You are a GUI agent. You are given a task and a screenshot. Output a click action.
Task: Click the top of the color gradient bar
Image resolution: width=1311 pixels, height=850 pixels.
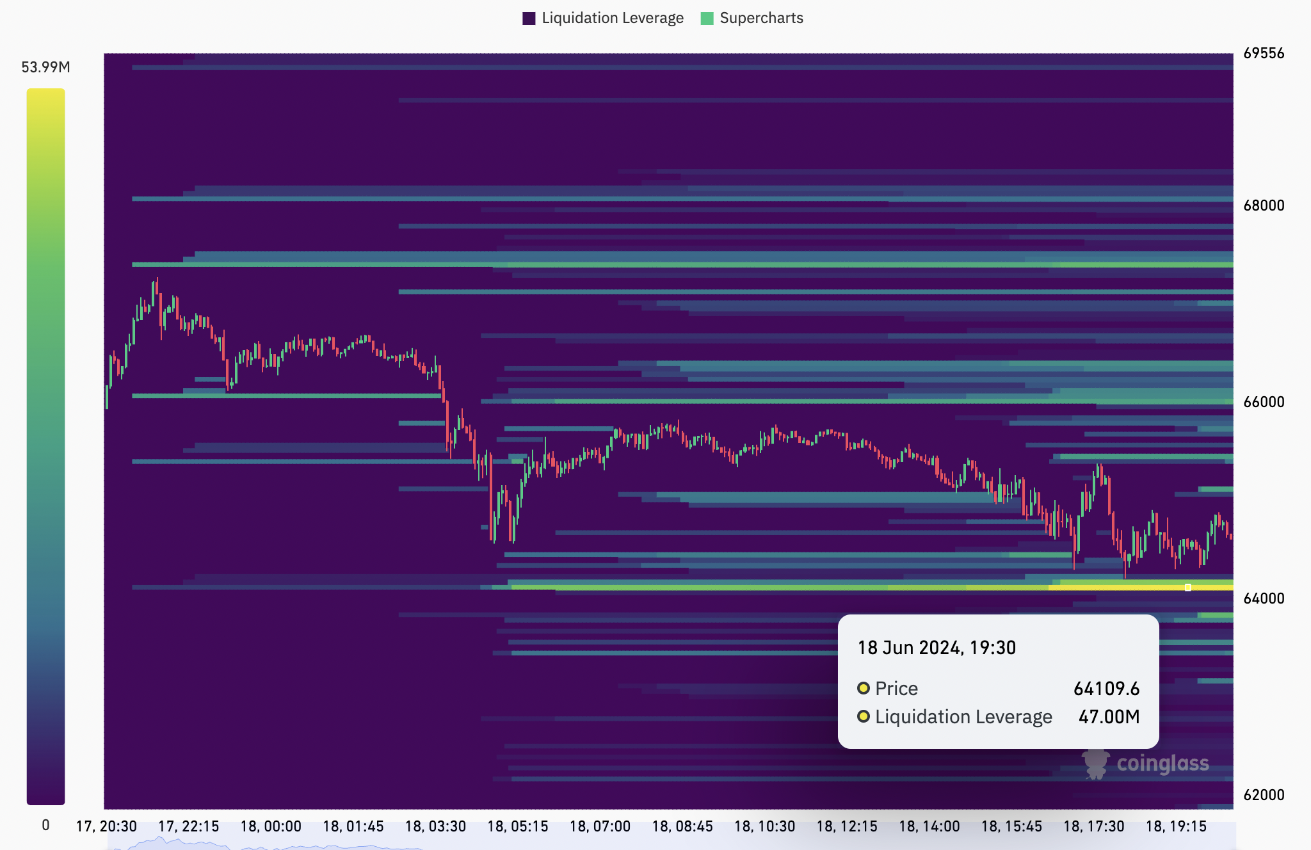(45, 93)
